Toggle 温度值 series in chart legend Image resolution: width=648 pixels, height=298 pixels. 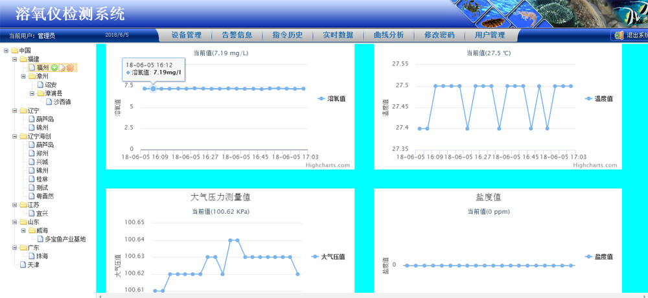[x=599, y=98]
